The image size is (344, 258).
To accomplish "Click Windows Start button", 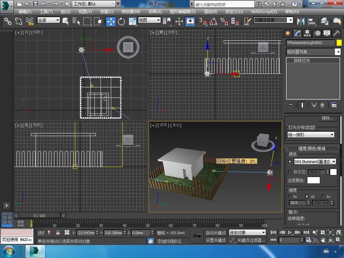I will pos(9,251).
